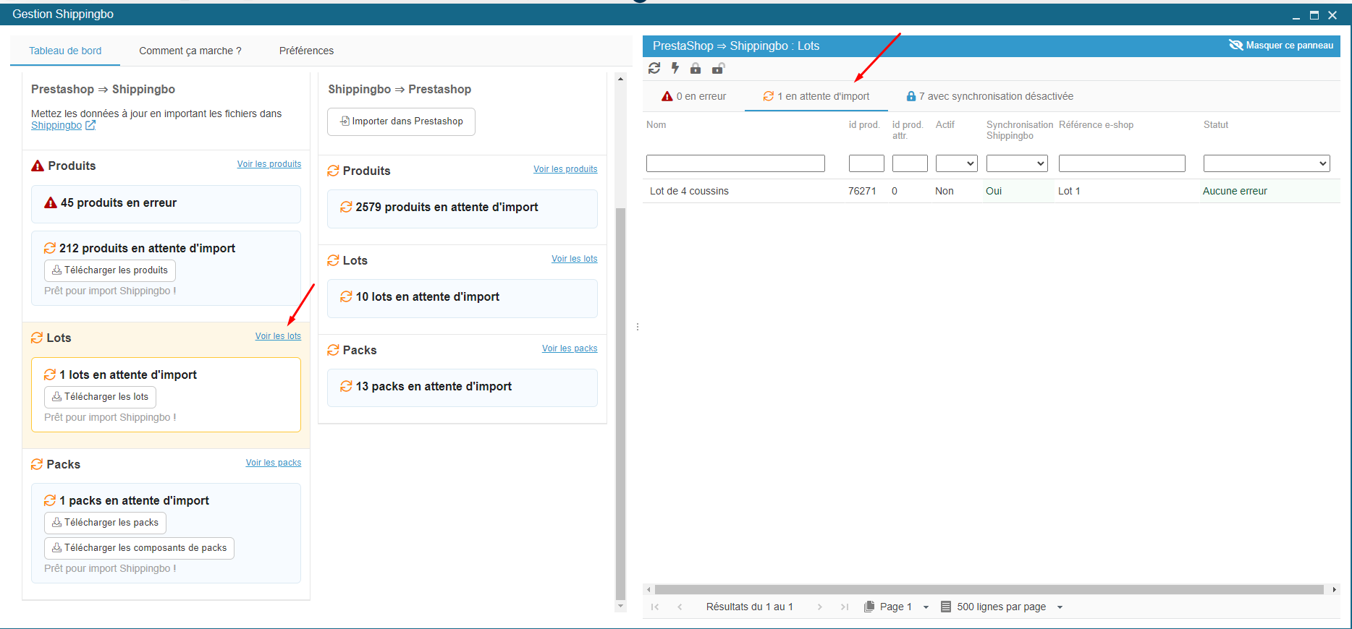
Task: Focus the Nom filter input field
Action: tap(735, 163)
